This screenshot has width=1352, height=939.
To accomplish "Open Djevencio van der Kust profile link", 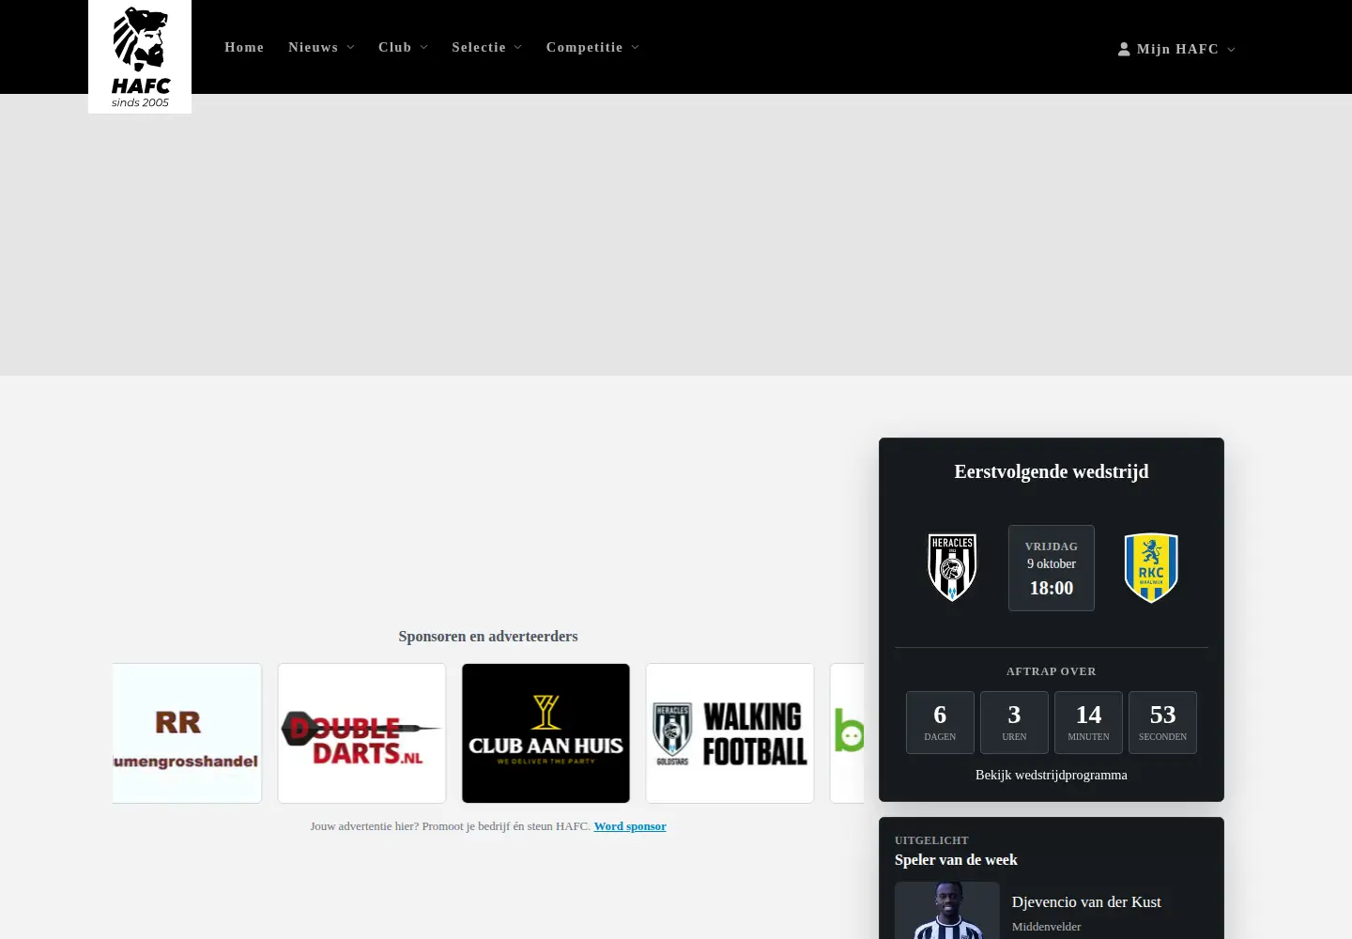I will [x=1086, y=901].
